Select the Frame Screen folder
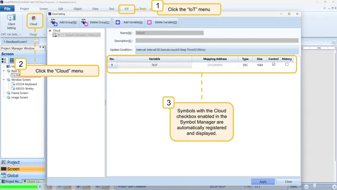This screenshot has height=190, width=337. click(x=18, y=93)
